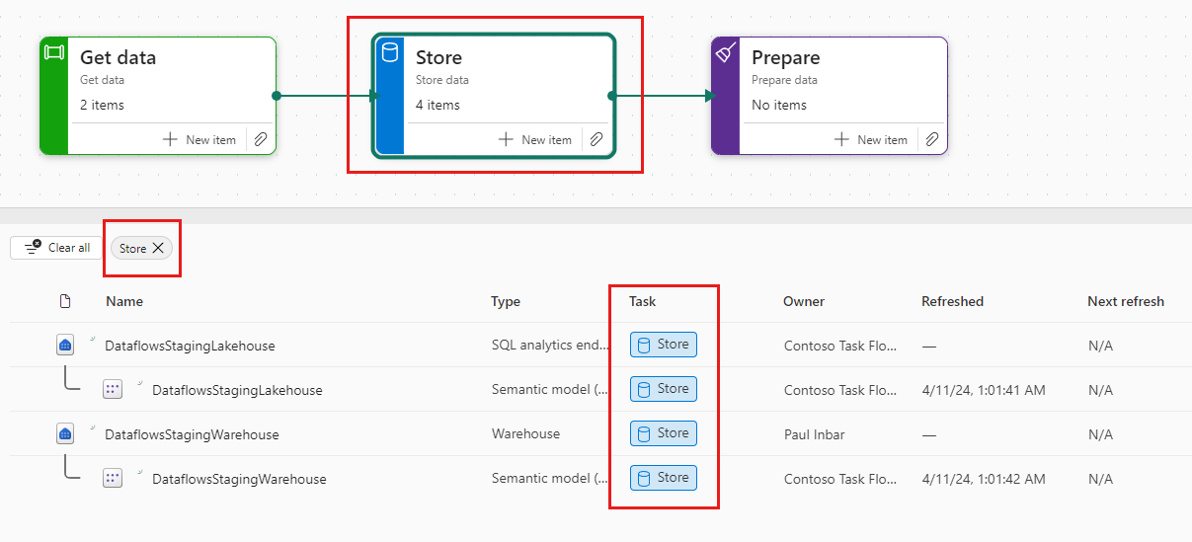Click Store tag on Warehouse row
The height and width of the screenshot is (542, 1192).
(664, 433)
